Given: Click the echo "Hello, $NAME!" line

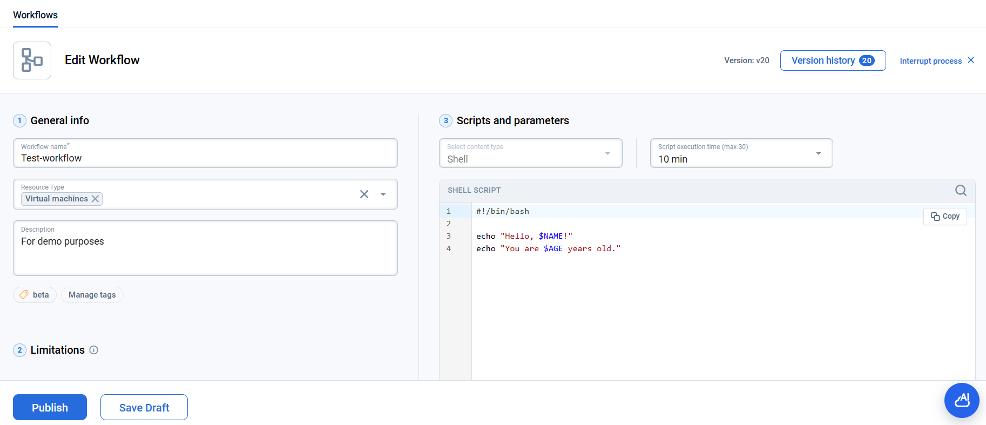Looking at the screenshot, I should pyautogui.click(x=524, y=236).
